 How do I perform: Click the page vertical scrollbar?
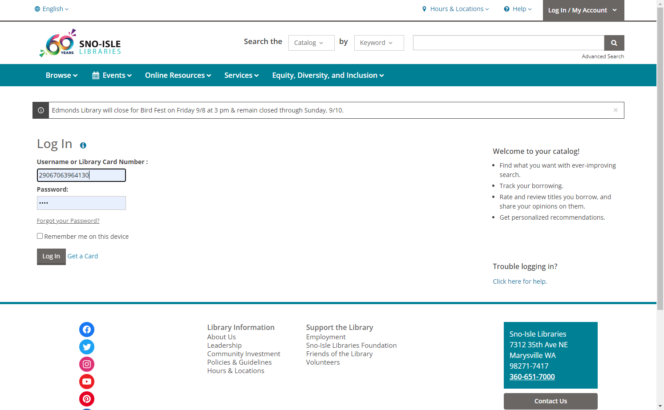[660, 158]
